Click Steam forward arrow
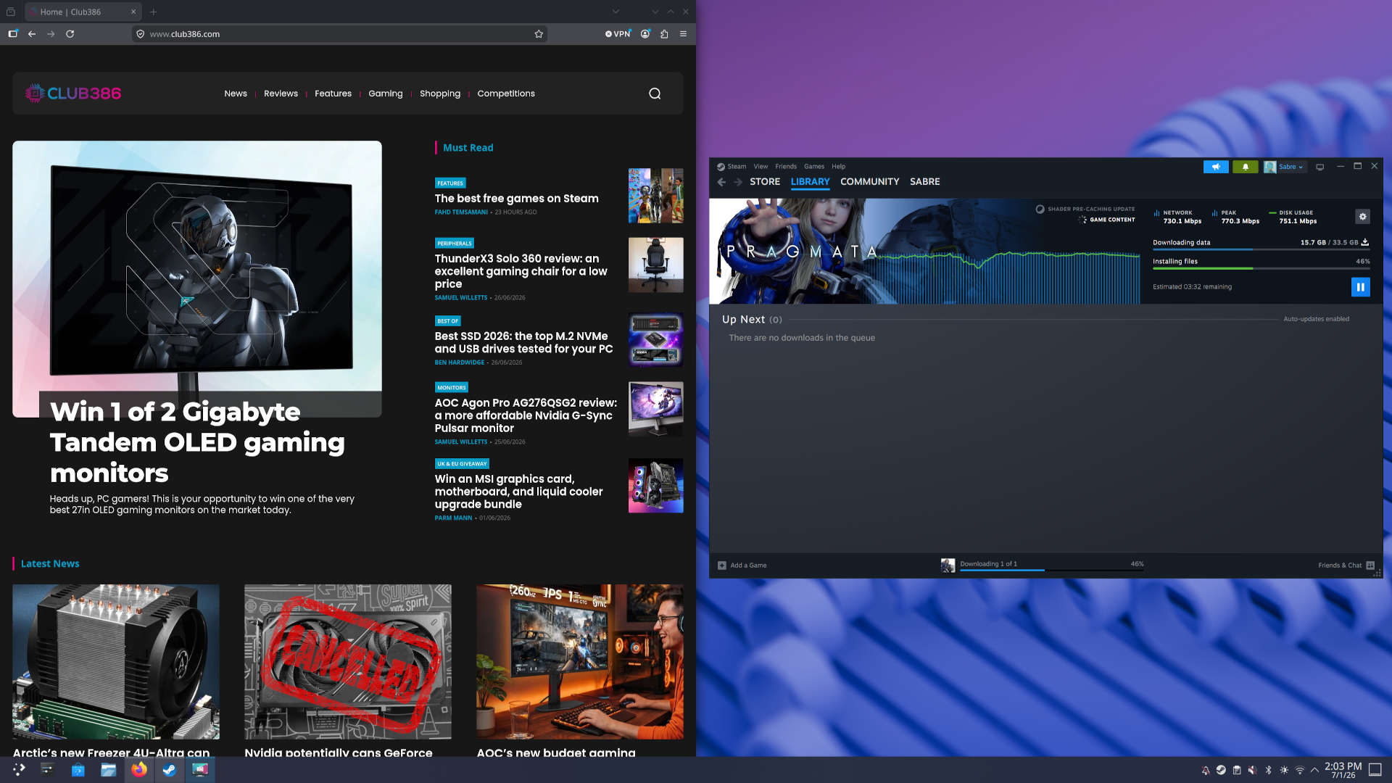 (737, 182)
